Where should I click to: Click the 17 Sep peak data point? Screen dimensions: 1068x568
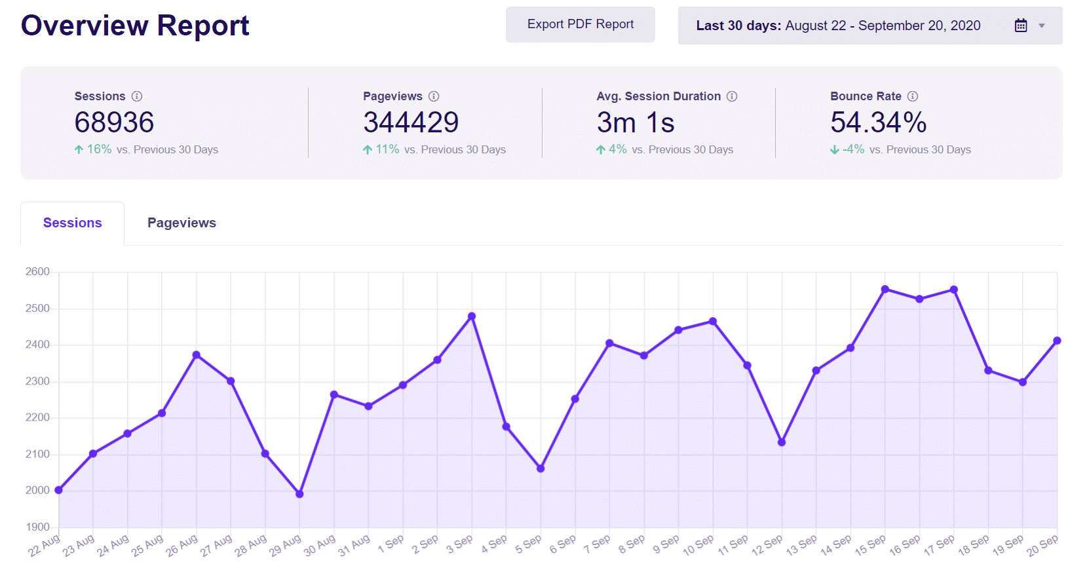click(954, 290)
